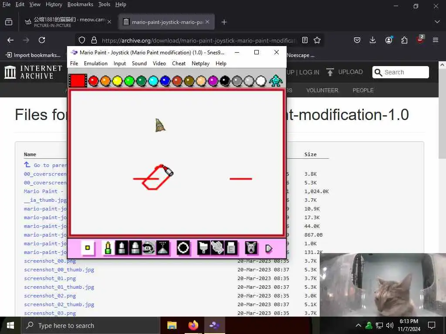The height and width of the screenshot is (334, 446).
Task: Open the Sound menu
Action: click(x=139, y=63)
